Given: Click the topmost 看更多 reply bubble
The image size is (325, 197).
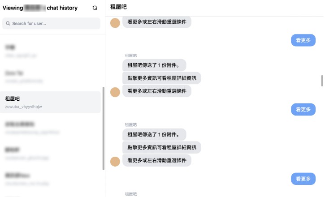Looking at the screenshot, I should 303,40.
